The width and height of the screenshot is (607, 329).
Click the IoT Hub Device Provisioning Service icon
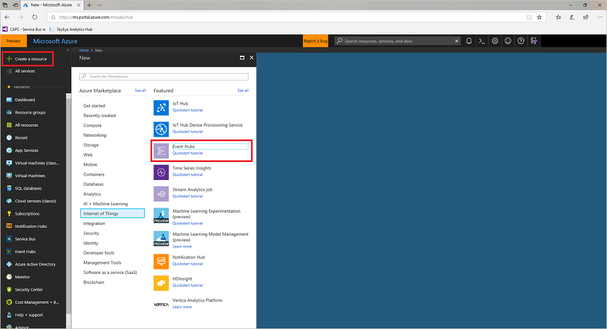(161, 129)
